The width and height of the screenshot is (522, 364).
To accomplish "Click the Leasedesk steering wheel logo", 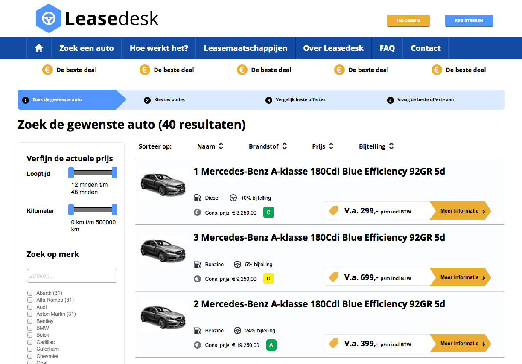I will click(x=48, y=18).
